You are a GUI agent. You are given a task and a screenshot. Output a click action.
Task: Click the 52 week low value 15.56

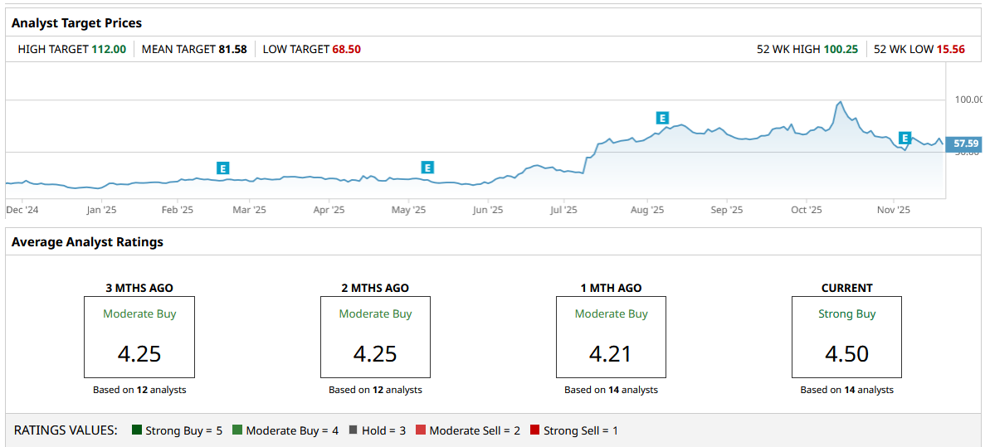(x=950, y=49)
